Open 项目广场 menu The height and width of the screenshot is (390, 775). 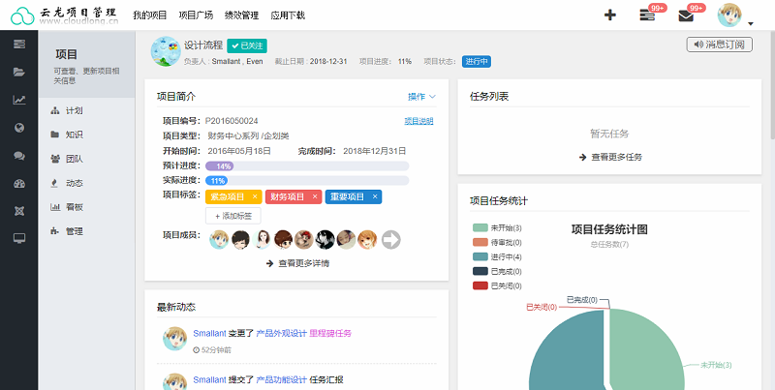click(196, 15)
